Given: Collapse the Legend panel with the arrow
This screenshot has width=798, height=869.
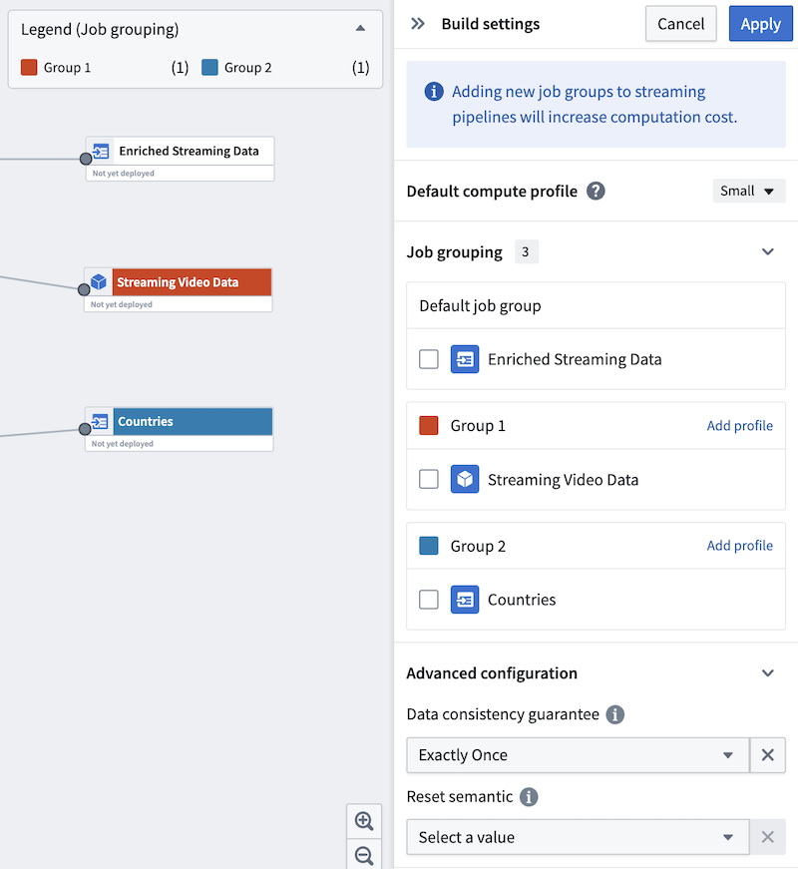Looking at the screenshot, I should (360, 28).
